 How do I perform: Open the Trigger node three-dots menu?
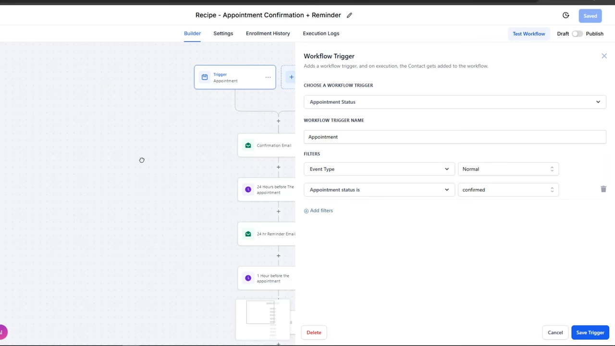coord(268,77)
